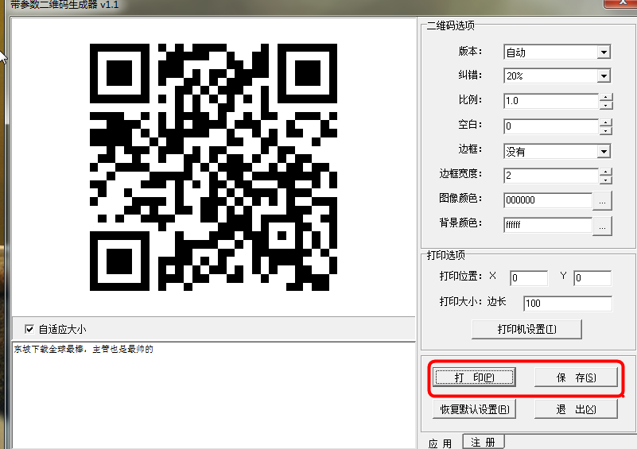This screenshot has height=449, width=637.
Task: Switch to the 应用 tab
Action: click(x=441, y=443)
